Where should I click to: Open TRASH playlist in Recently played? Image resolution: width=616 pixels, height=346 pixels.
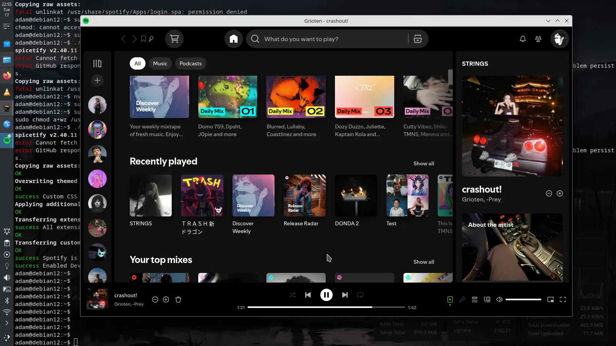202,206
